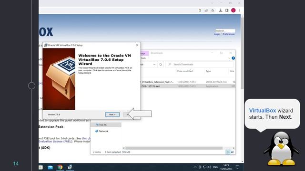Open the Chrome profile avatar
This screenshot has height=171, width=305.
[234, 10]
